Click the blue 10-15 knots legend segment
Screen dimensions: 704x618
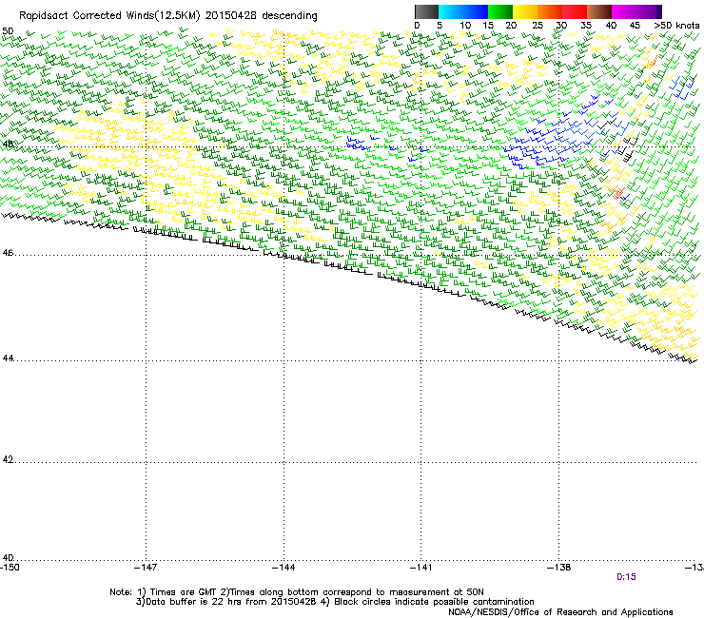[476, 11]
